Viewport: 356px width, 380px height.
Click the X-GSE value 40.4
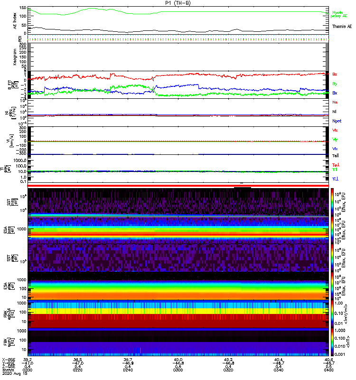click(x=279, y=360)
